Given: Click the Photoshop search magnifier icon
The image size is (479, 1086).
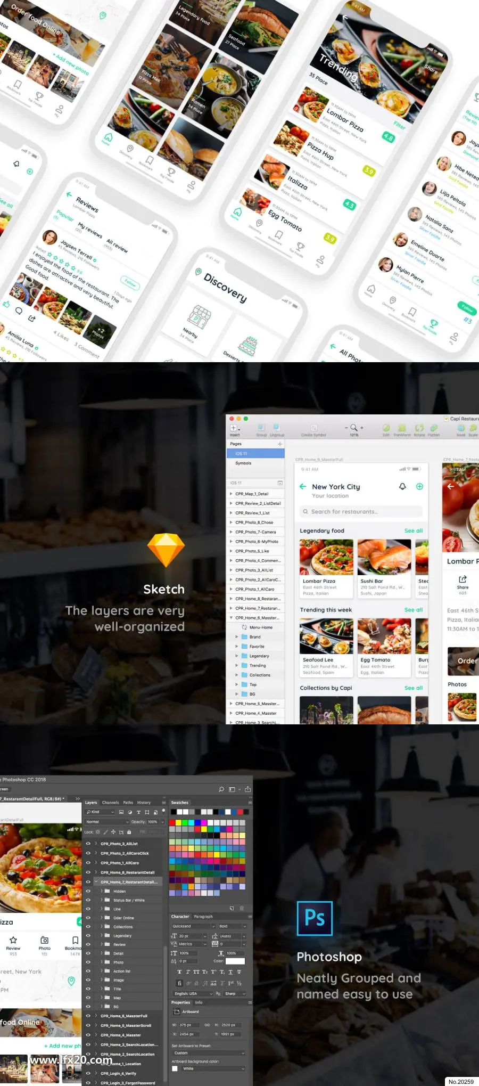Looking at the screenshot, I should tap(221, 789).
